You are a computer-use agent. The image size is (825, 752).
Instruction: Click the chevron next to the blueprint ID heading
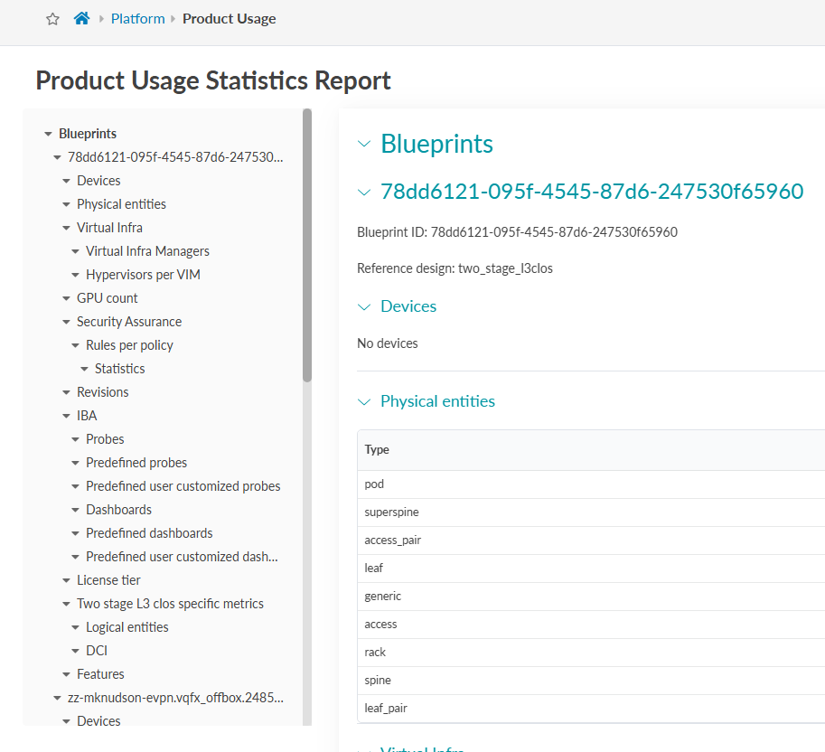pos(363,192)
